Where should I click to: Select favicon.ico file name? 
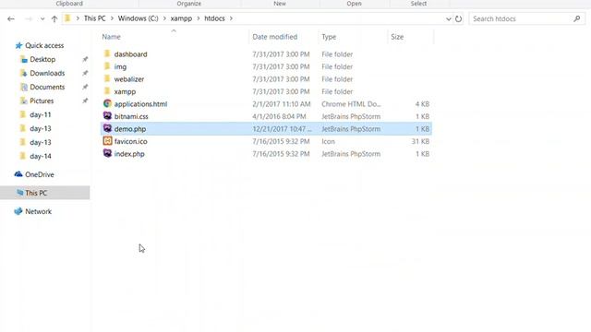(131, 141)
